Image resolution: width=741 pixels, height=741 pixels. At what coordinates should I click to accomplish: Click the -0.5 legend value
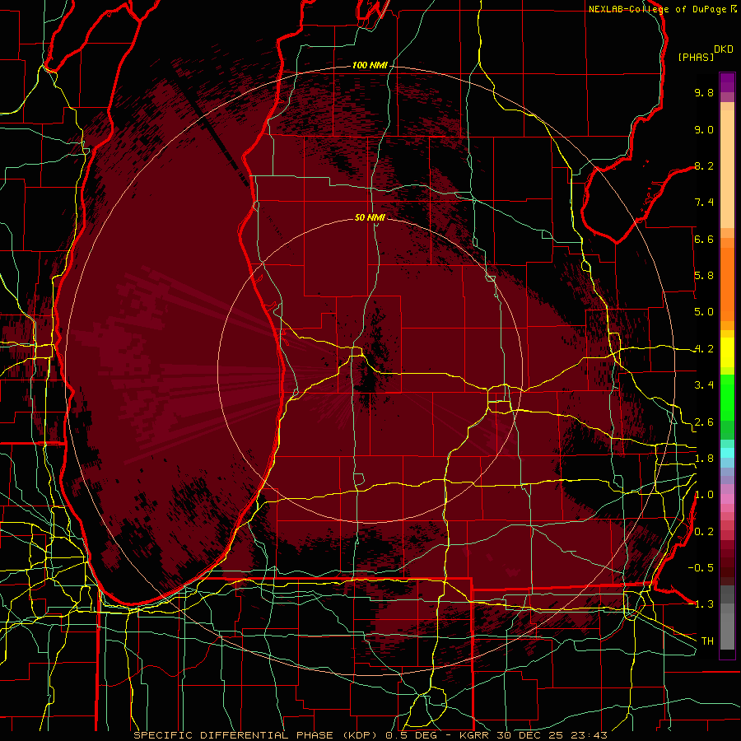[701, 568]
